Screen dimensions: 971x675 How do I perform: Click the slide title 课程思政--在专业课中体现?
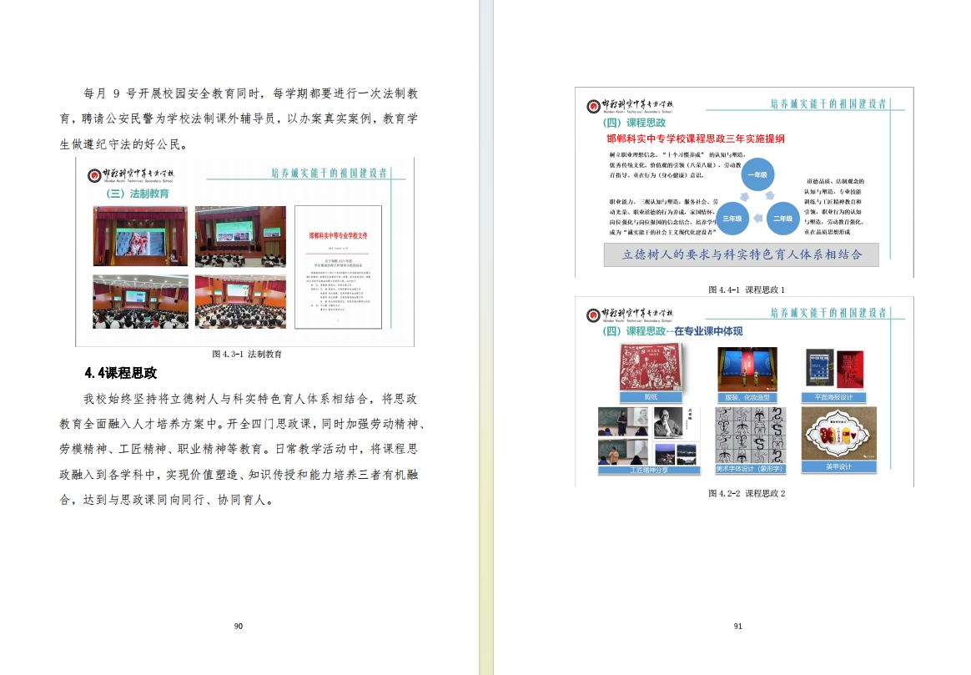672,331
